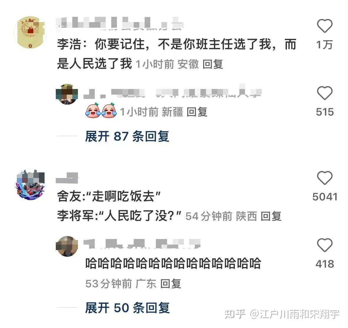
Task: Open the 新疆 replier's avatar
Action: pos(67,94)
